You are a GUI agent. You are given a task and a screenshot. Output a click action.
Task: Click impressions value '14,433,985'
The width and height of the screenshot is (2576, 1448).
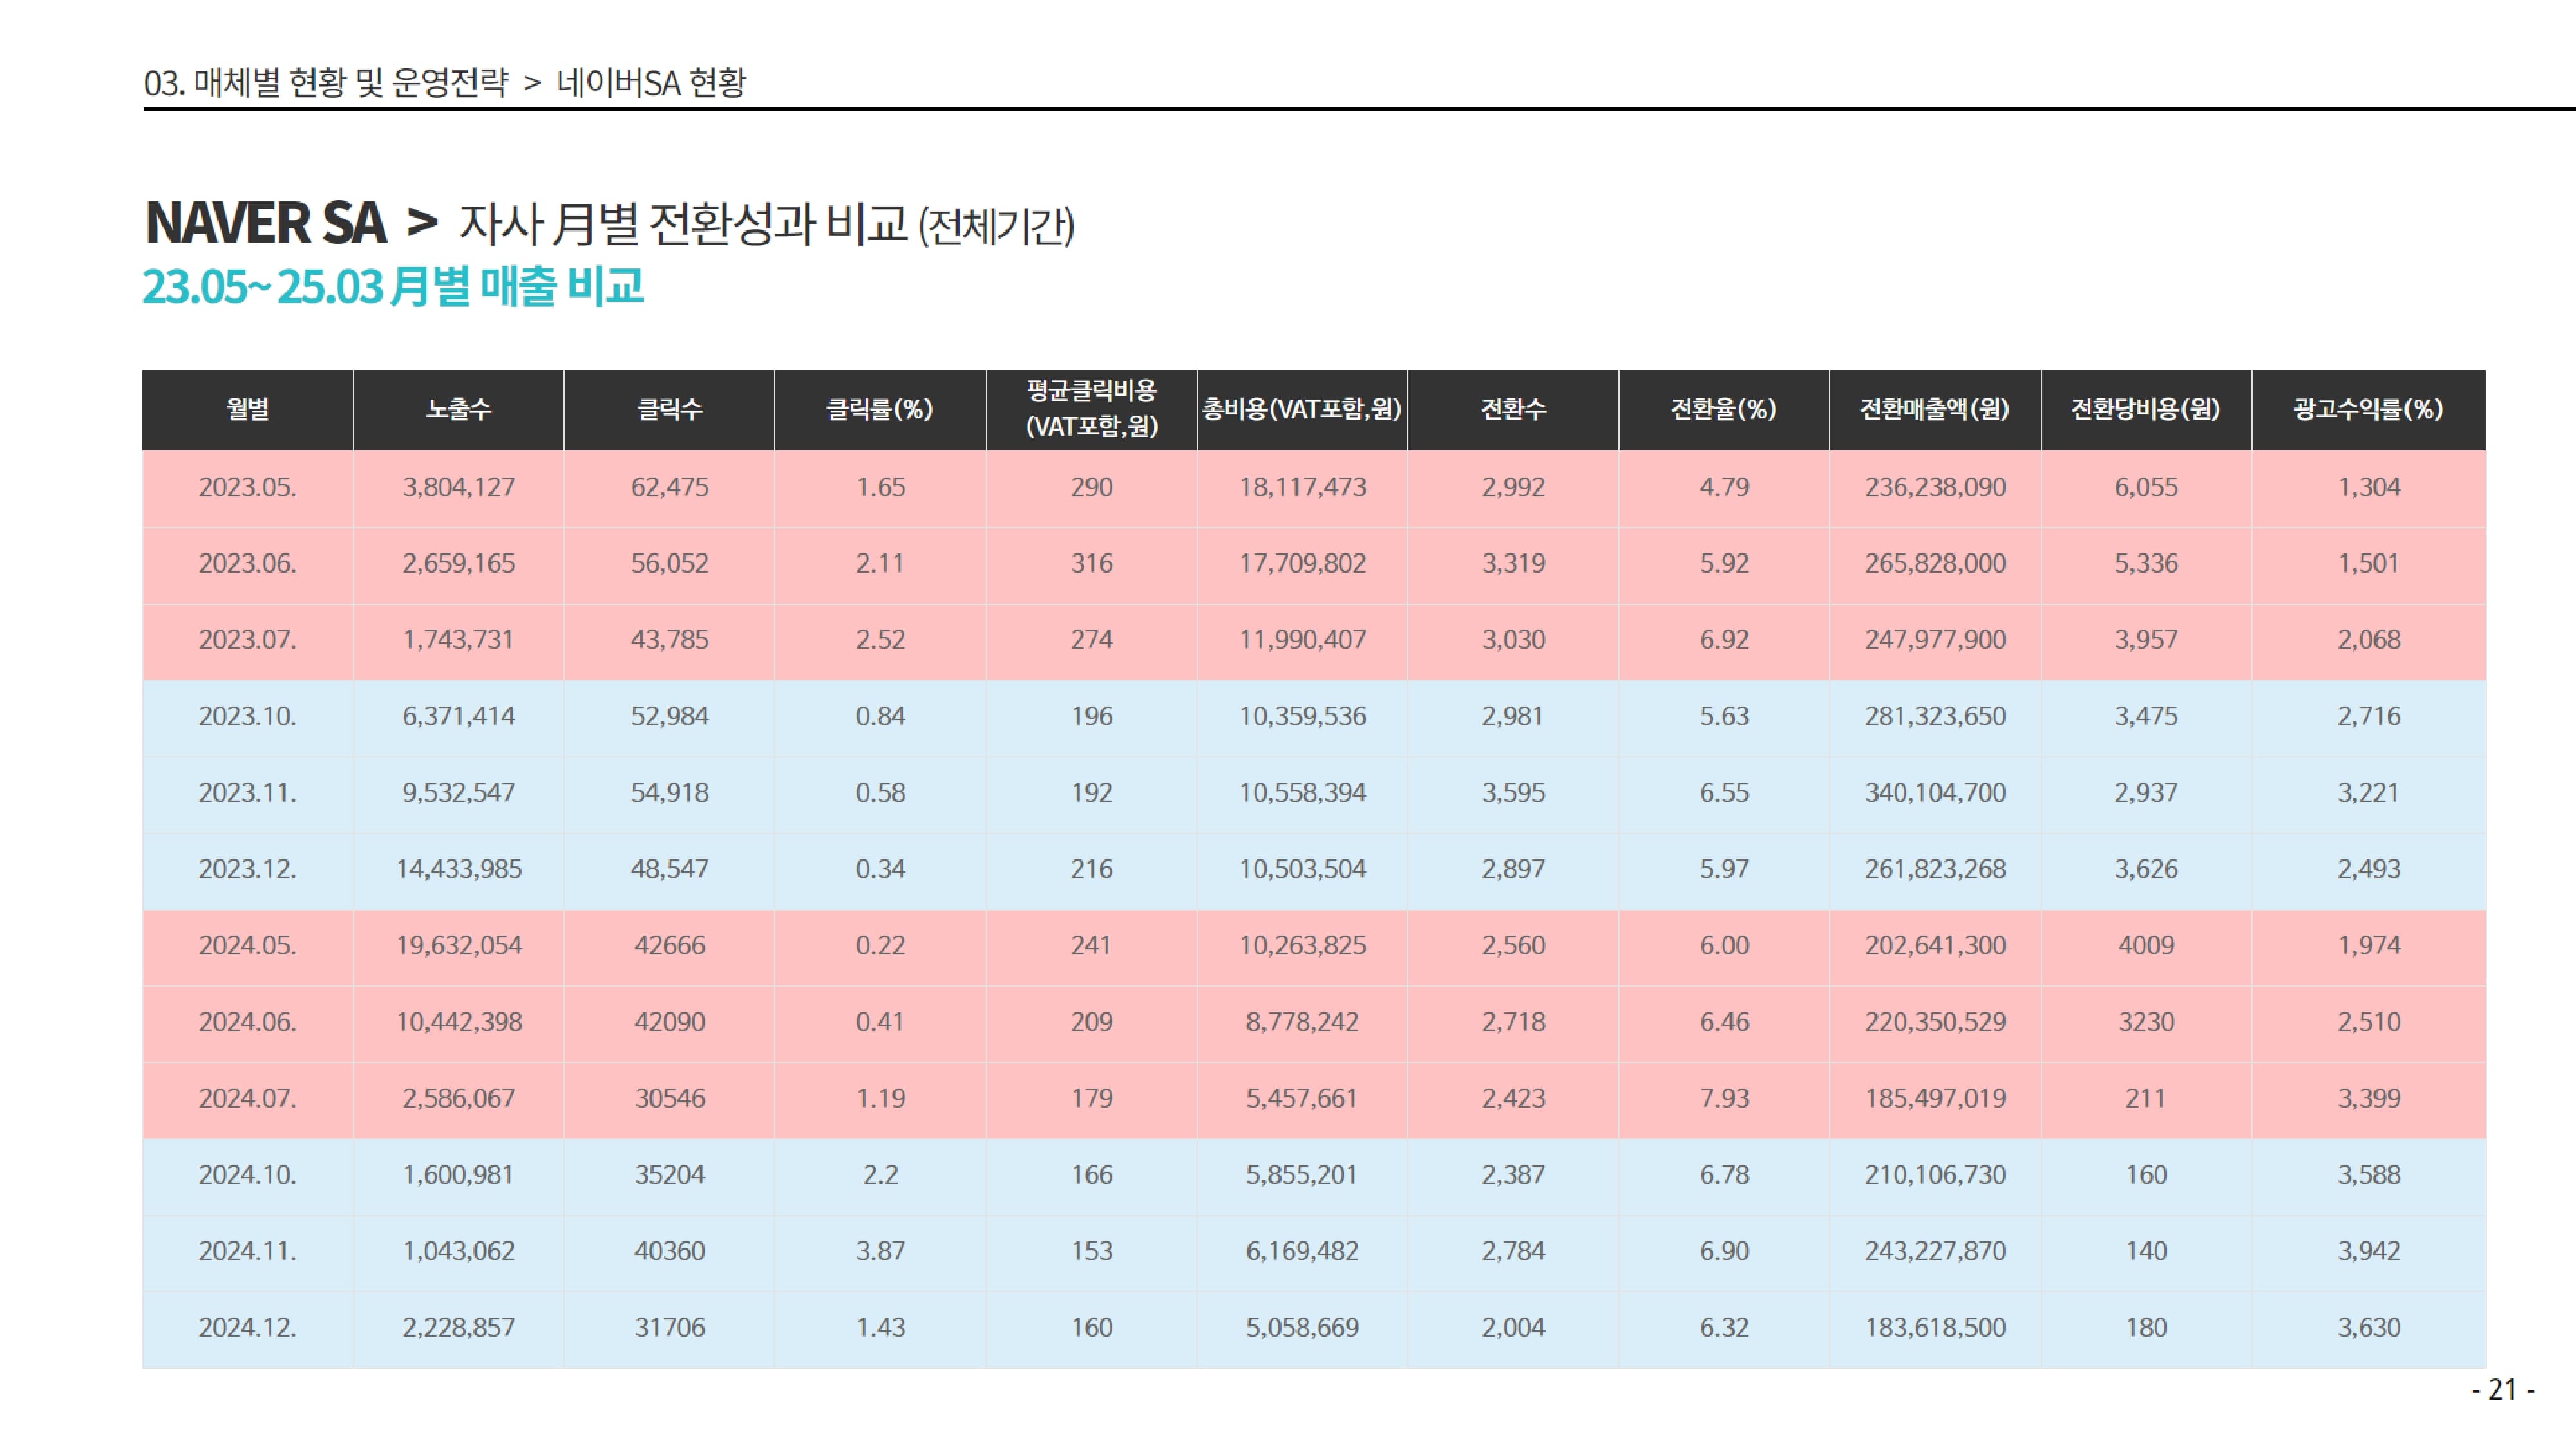459,869
